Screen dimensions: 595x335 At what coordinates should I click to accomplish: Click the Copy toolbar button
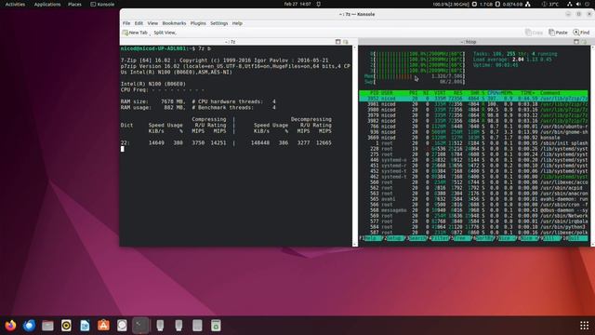534,33
